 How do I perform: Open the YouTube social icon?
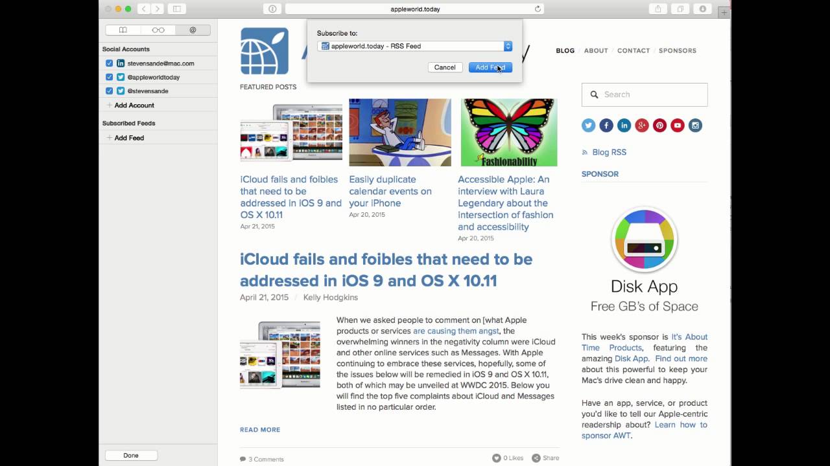pos(678,126)
